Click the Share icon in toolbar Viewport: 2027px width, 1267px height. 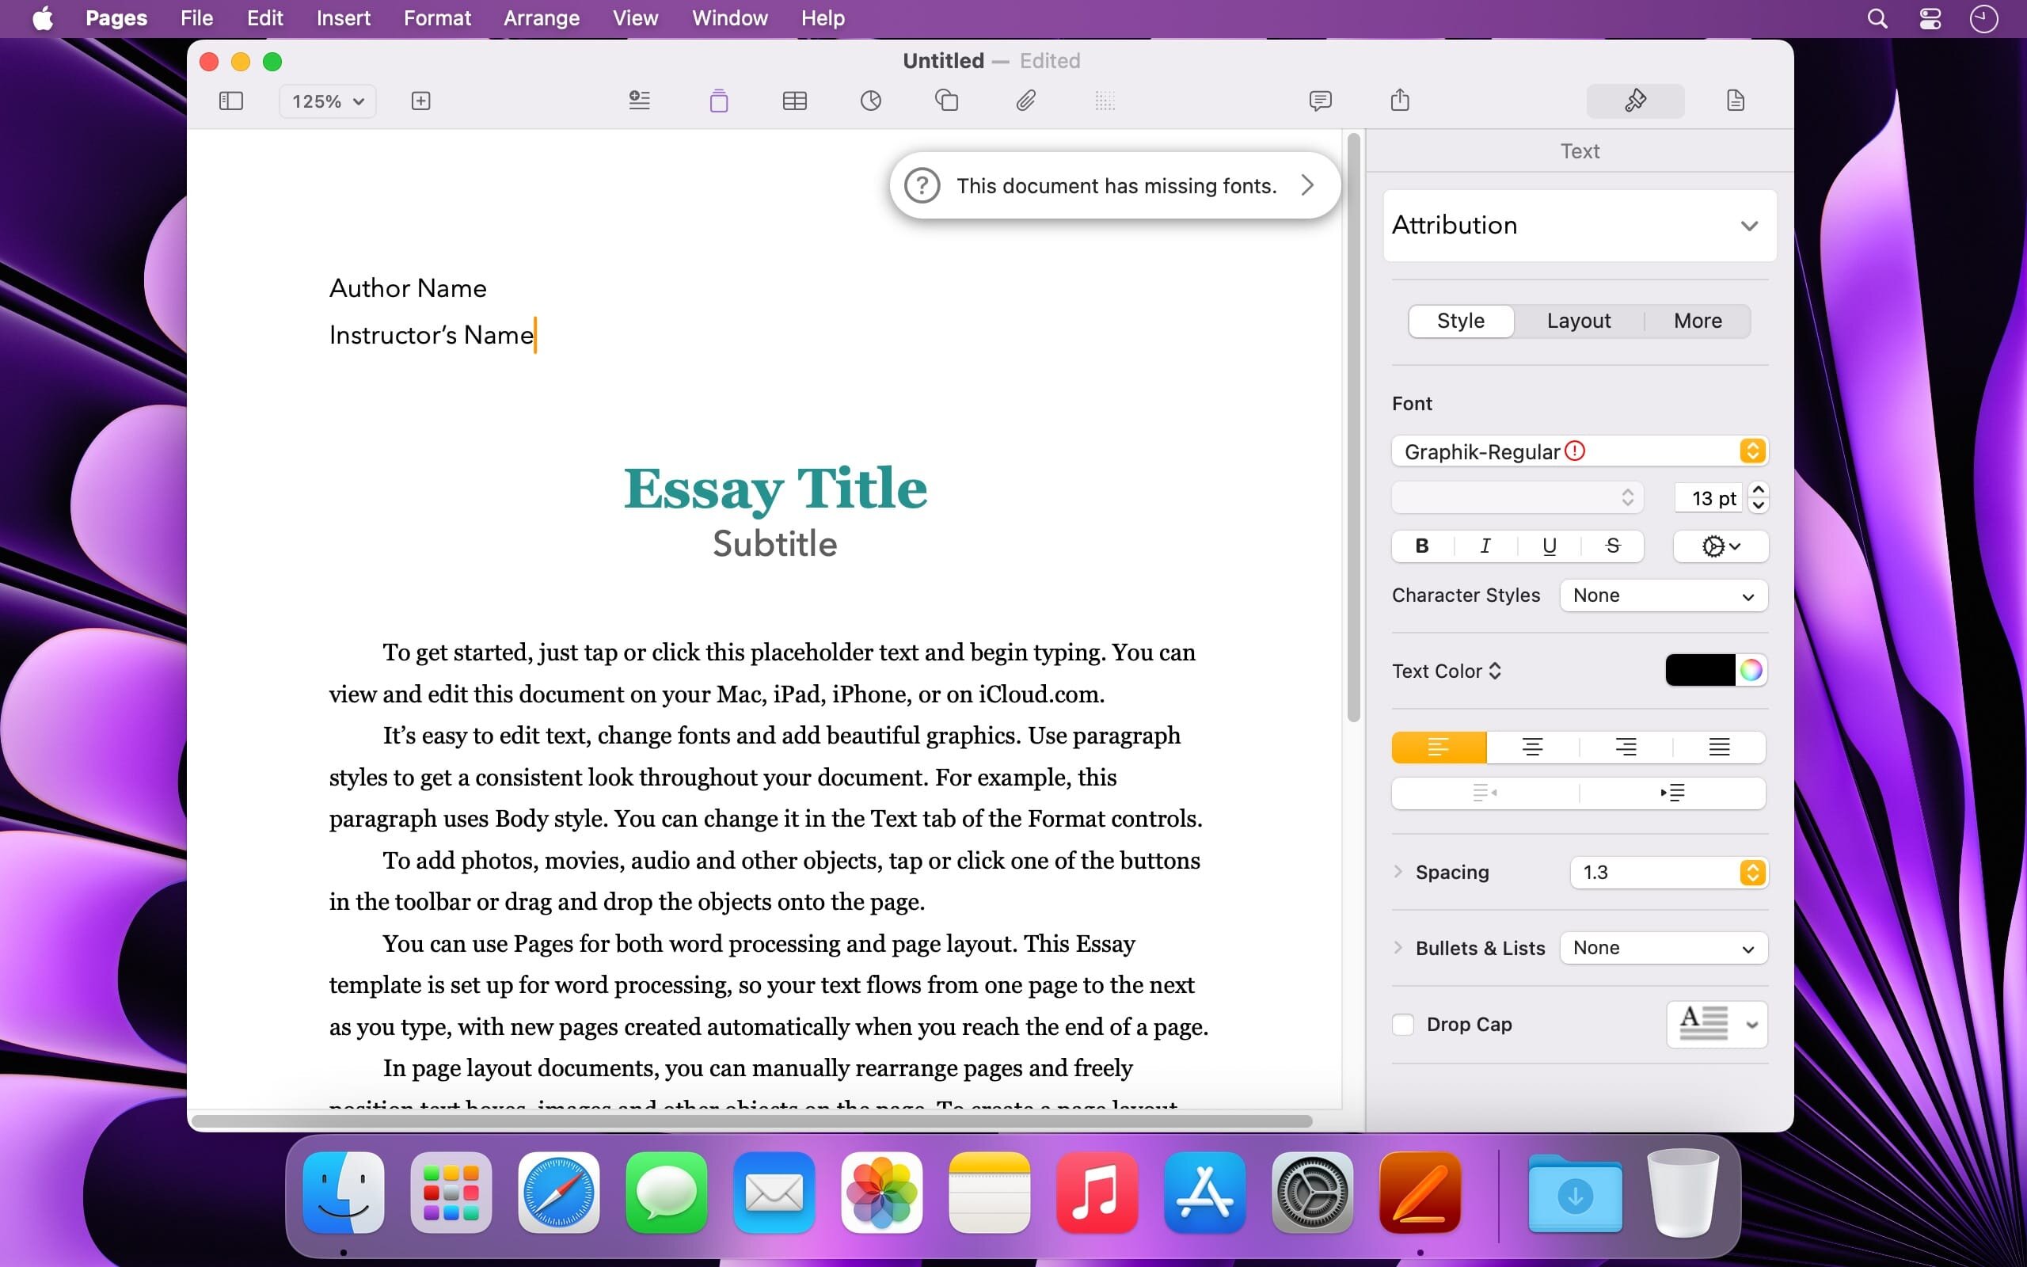coord(1400,101)
